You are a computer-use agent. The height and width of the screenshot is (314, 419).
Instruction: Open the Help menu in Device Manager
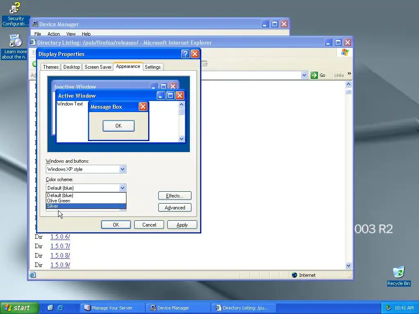point(86,34)
